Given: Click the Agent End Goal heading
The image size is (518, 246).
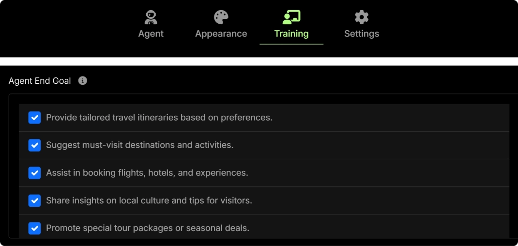Looking at the screenshot, I should [x=40, y=81].
